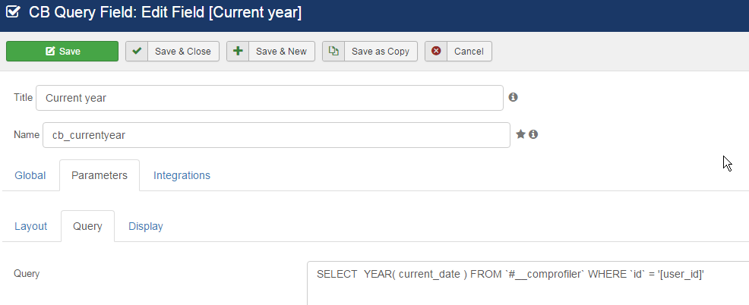Click the Save & Close button label
The width and height of the screenshot is (749, 305).
click(183, 51)
